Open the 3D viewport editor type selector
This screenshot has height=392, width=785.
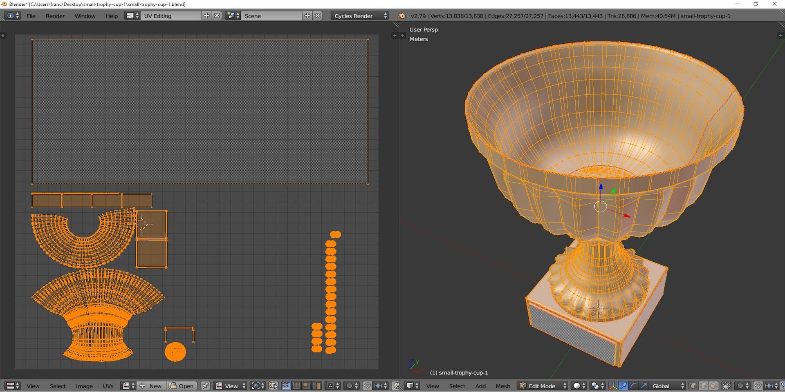point(412,386)
